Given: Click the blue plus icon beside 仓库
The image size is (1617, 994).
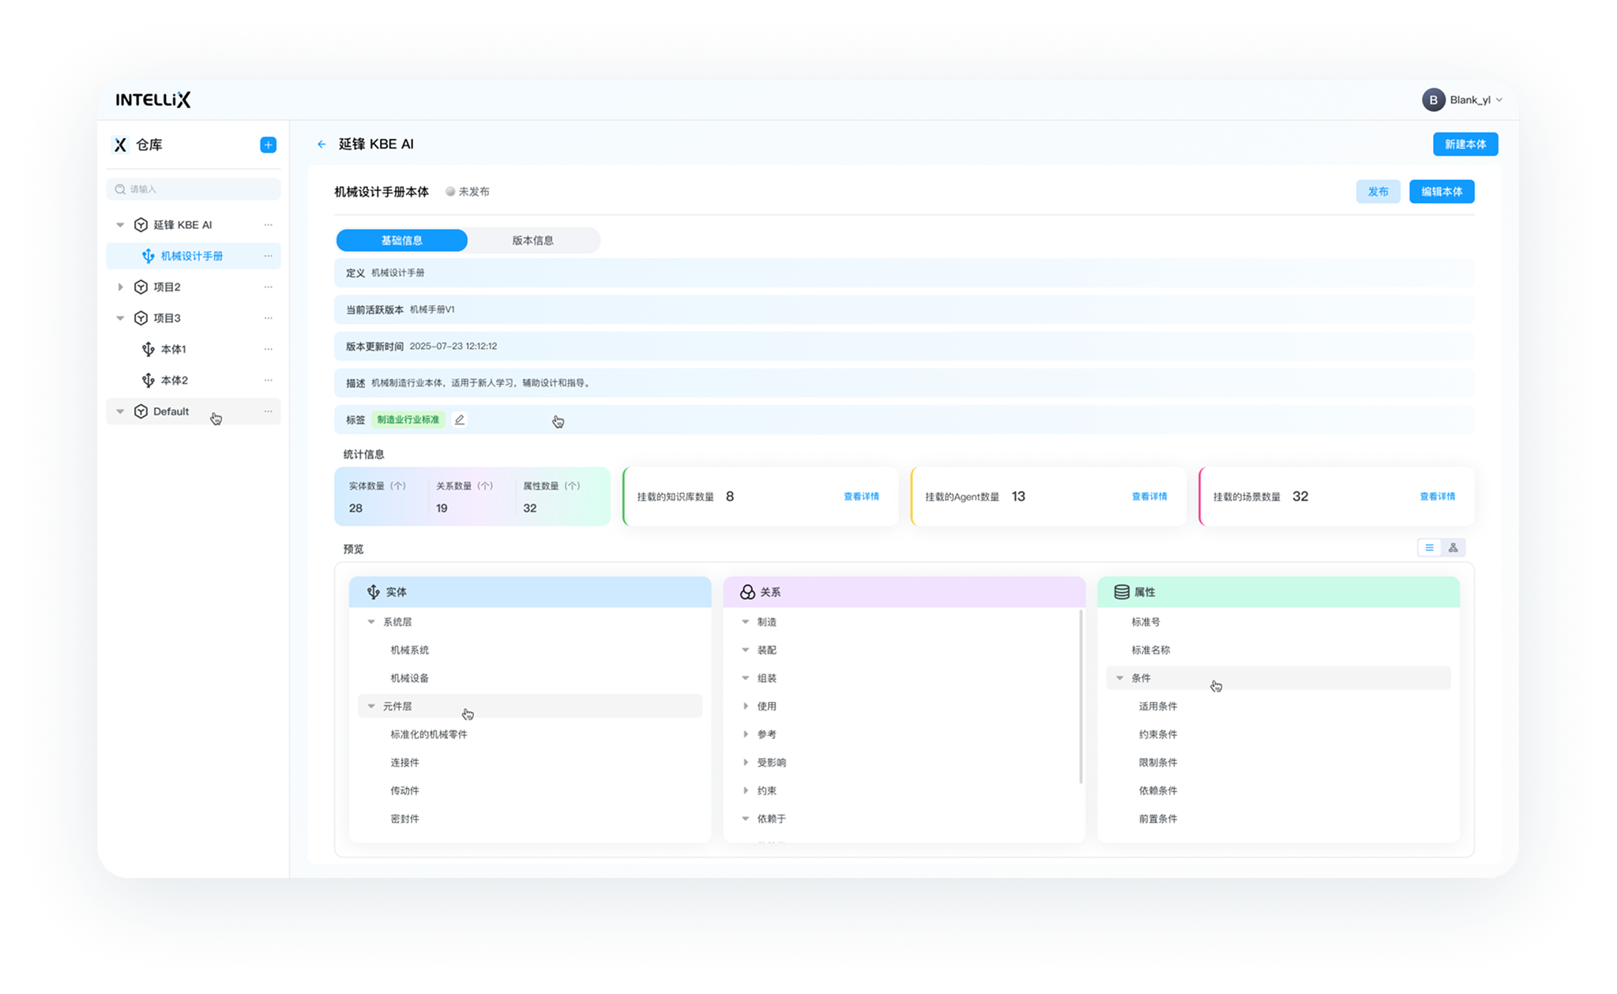Looking at the screenshot, I should (268, 144).
